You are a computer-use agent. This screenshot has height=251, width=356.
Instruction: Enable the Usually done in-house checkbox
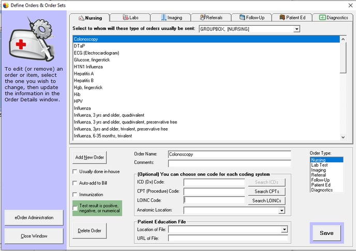pyautogui.click(x=76, y=171)
